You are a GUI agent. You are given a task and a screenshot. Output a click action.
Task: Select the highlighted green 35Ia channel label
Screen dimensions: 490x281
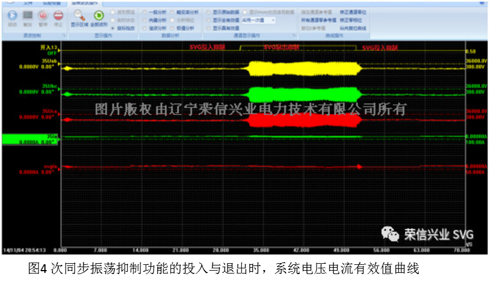pyautogui.click(x=30, y=139)
